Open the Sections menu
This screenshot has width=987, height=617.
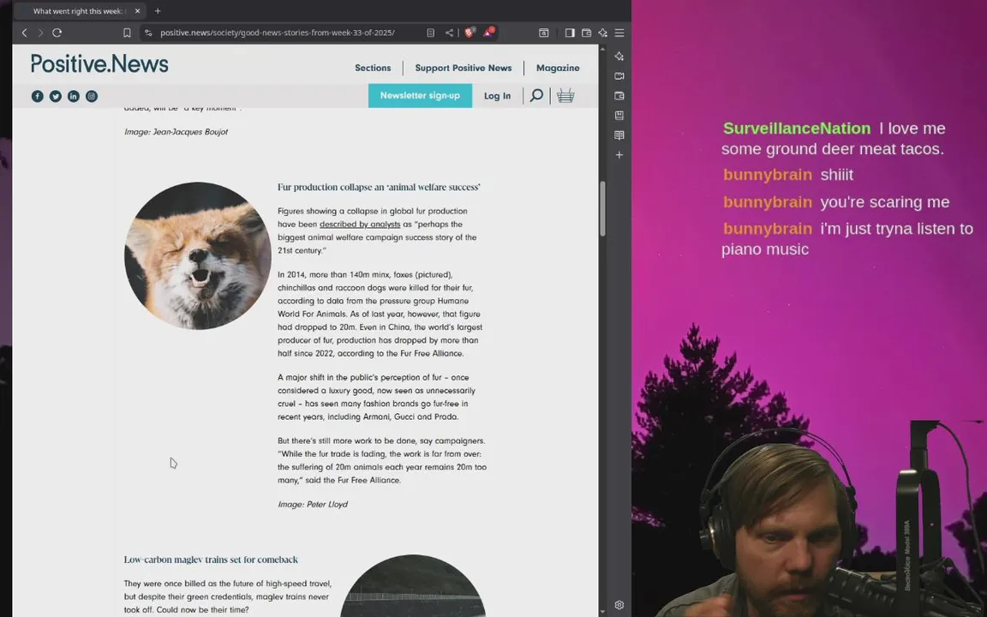pyautogui.click(x=373, y=68)
